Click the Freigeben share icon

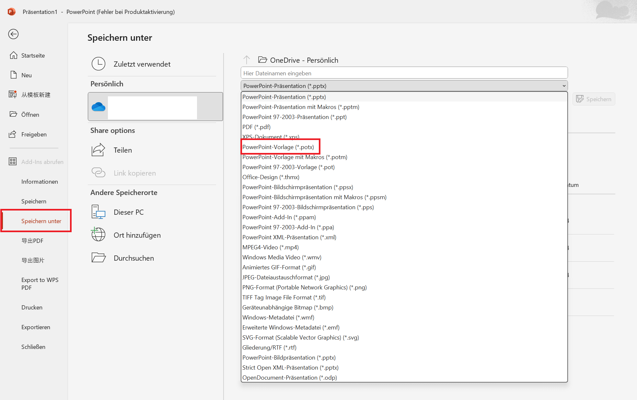(13, 134)
